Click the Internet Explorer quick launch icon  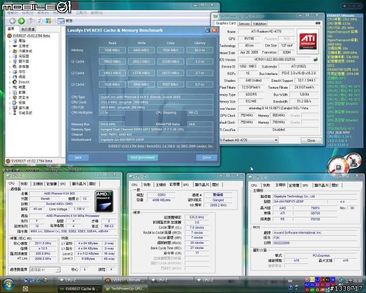click(39, 280)
